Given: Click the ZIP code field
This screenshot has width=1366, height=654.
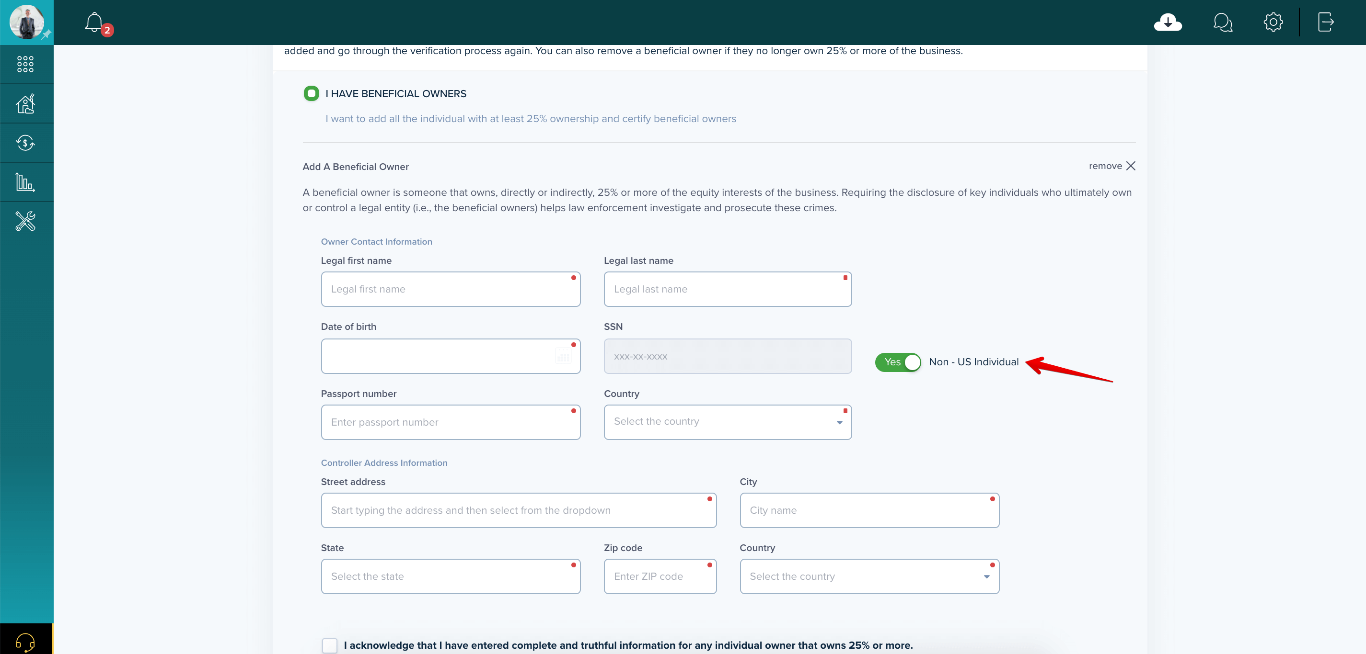Looking at the screenshot, I should click(x=660, y=576).
